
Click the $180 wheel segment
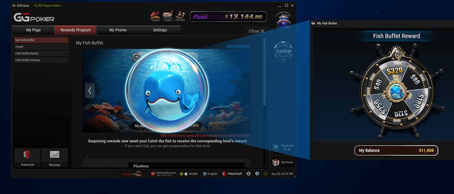point(419,101)
